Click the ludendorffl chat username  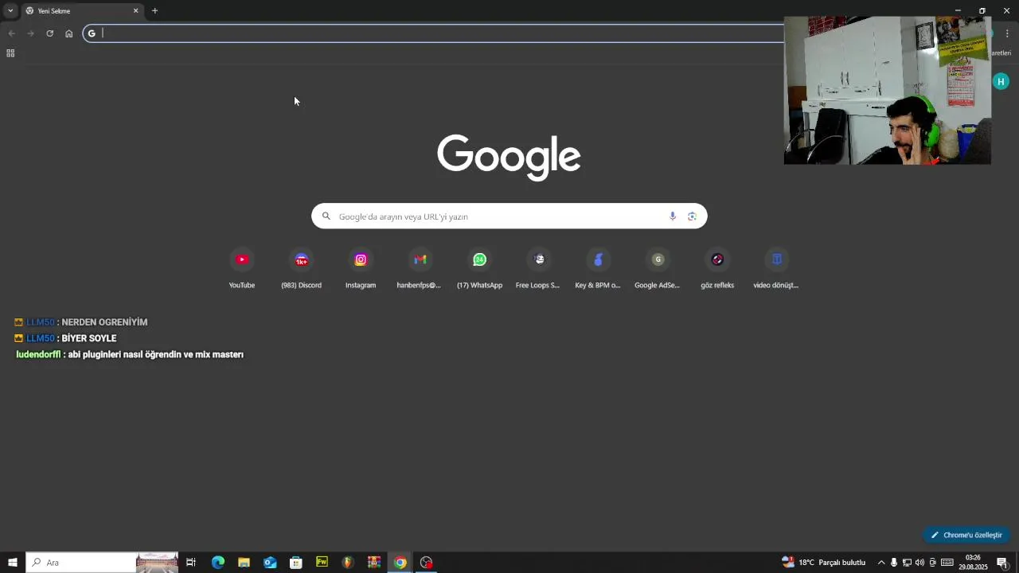click(38, 355)
